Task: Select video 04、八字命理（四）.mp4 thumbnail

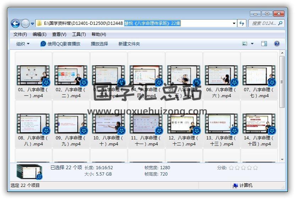Action: click(x=146, y=75)
